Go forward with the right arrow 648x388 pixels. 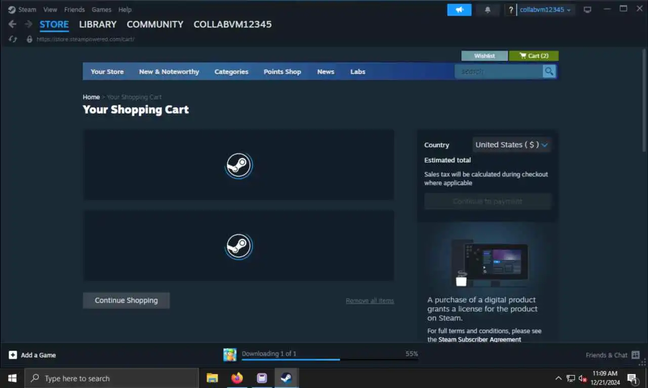[28, 24]
